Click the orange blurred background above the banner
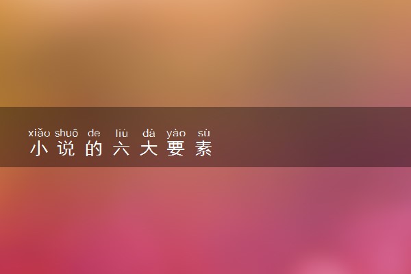 point(206,53)
